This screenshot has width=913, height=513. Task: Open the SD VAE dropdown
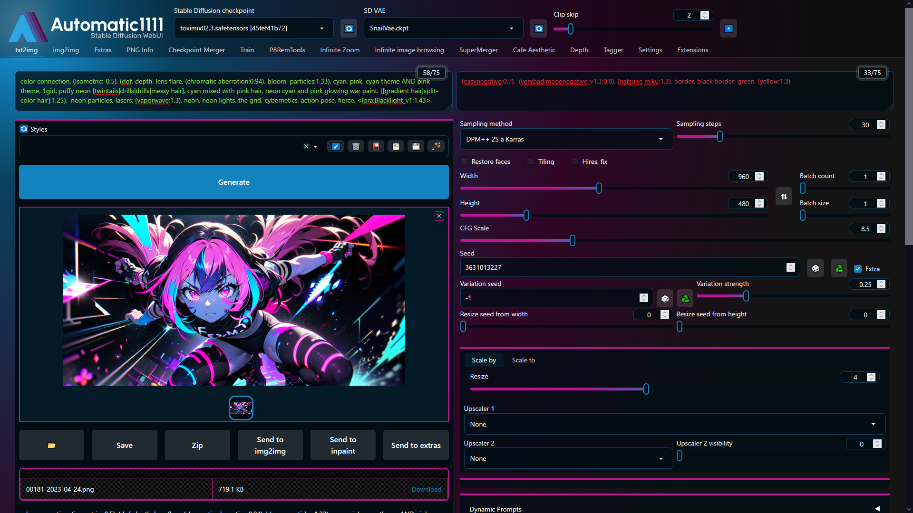[x=443, y=28]
